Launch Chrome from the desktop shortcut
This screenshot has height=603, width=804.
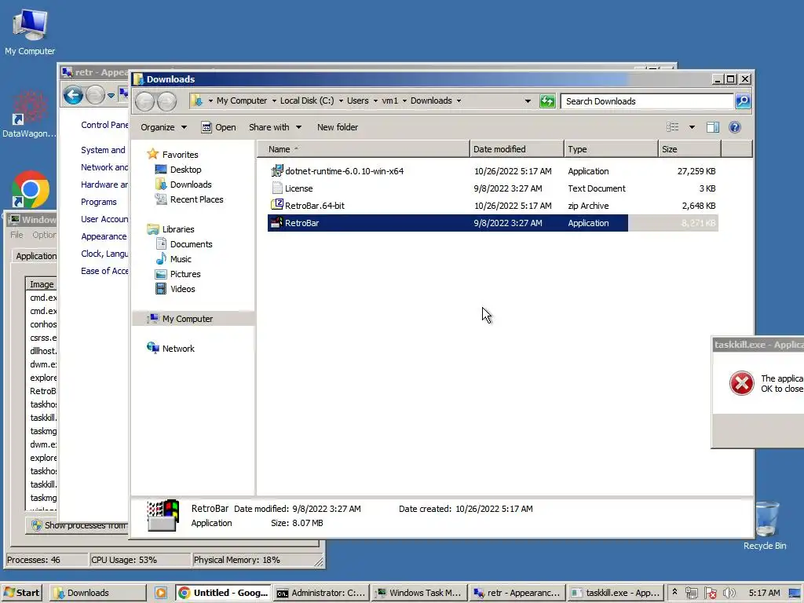[x=30, y=189]
